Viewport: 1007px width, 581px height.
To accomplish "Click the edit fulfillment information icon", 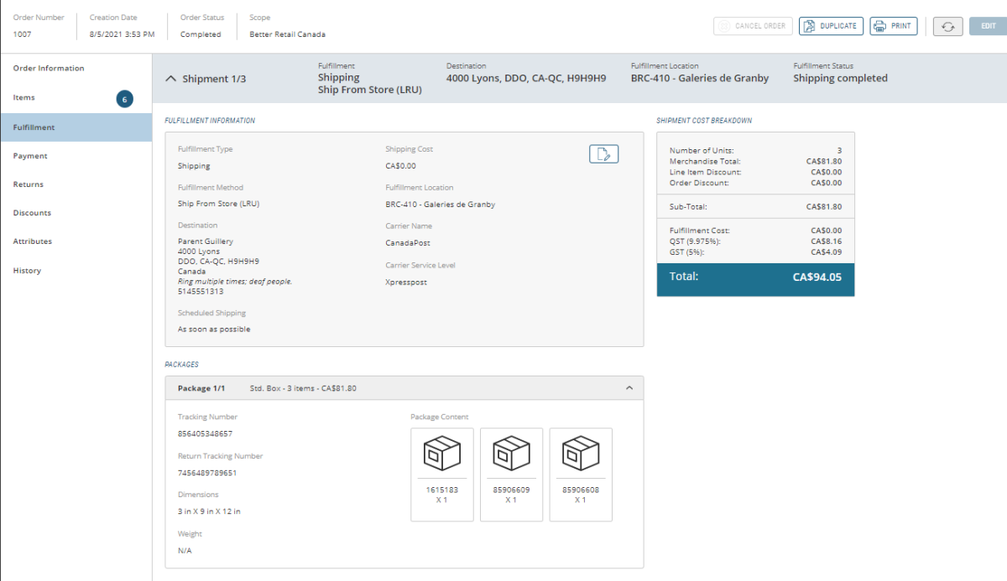I will tap(603, 153).
